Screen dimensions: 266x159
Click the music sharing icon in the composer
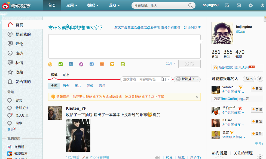coord(81,64)
